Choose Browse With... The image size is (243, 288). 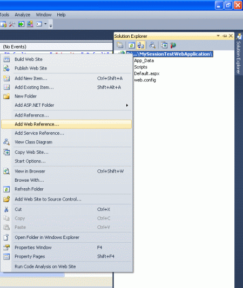66,180
